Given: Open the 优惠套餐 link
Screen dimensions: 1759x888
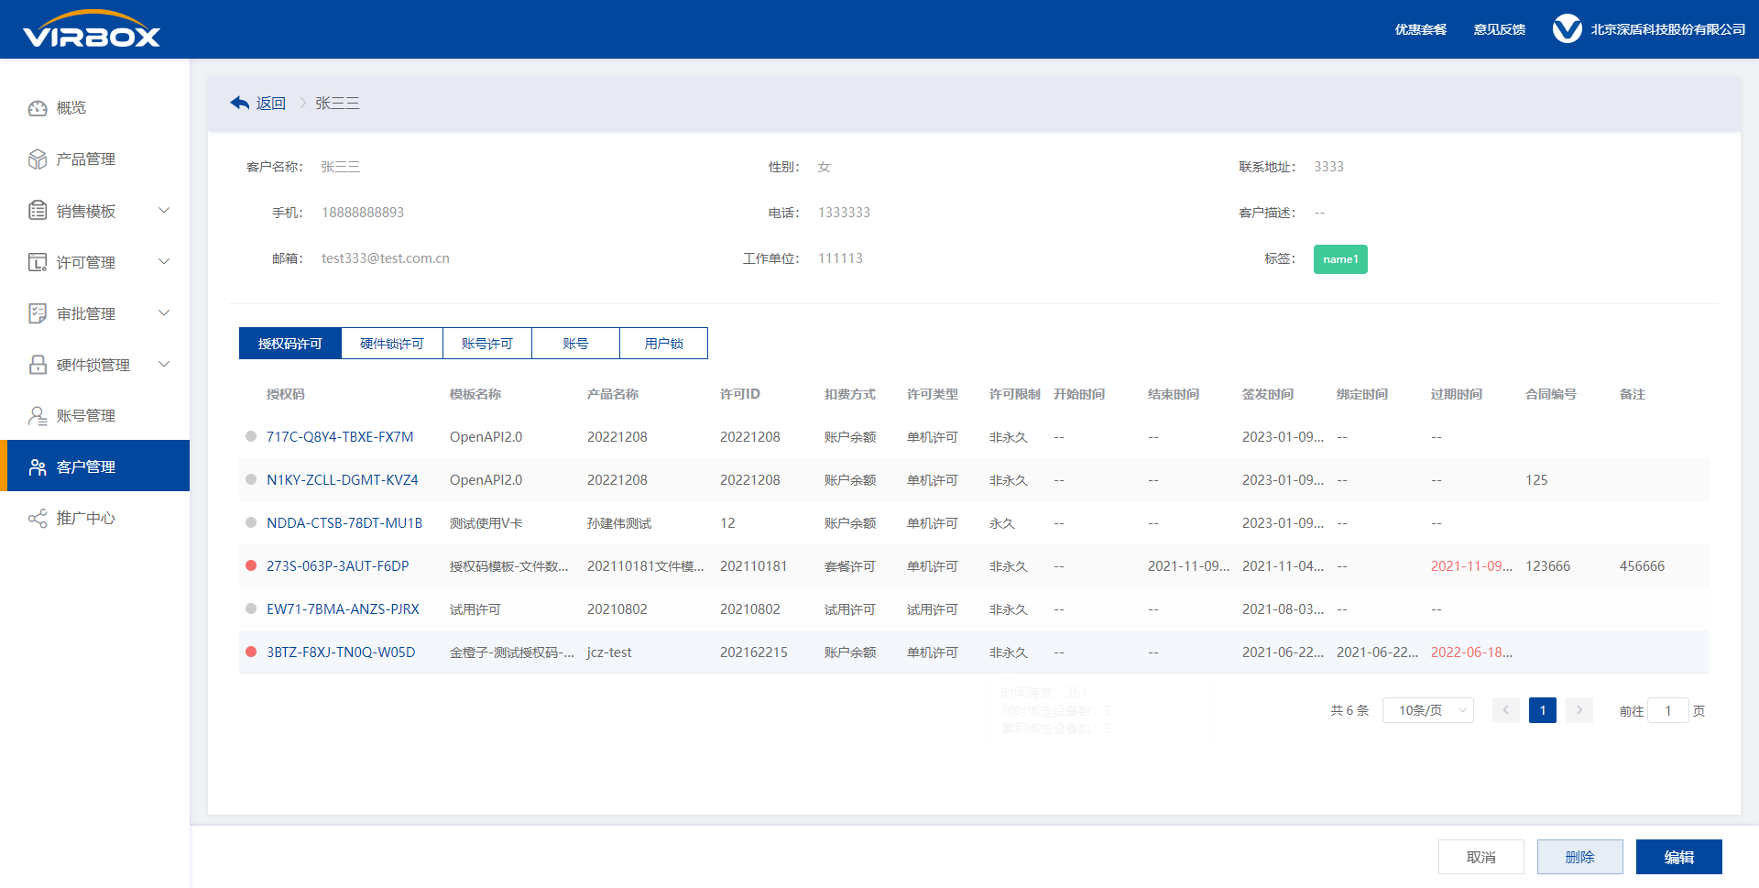Looking at the screenshot, I should point(1421,29).
